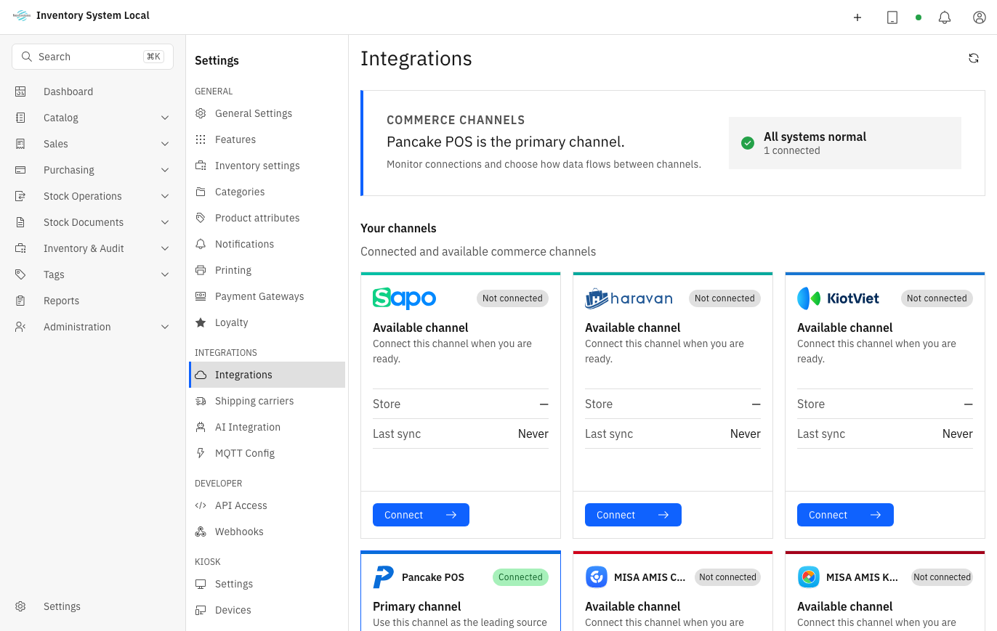This screenshot has height=631, width=997.
Task: Expand the Inventory & Audit chevron
Action: click(x=165, y=248)
